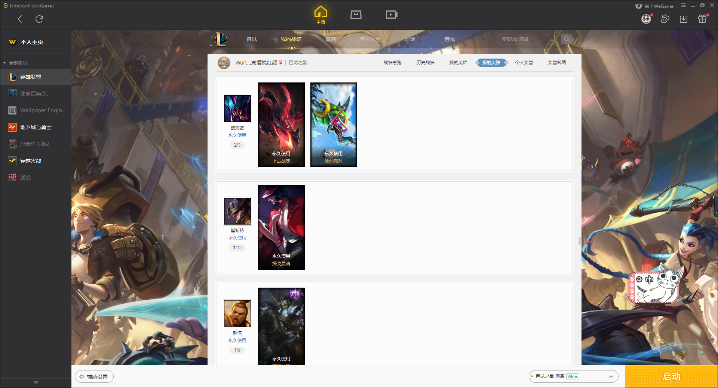
Task: Open the 历史战绩 sub-tab
Action: coord(425,63)
